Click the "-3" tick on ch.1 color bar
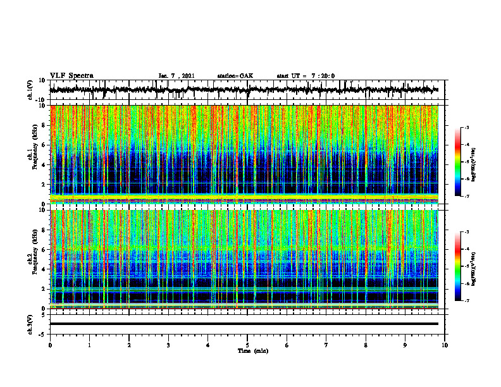 tap(466, 128)
